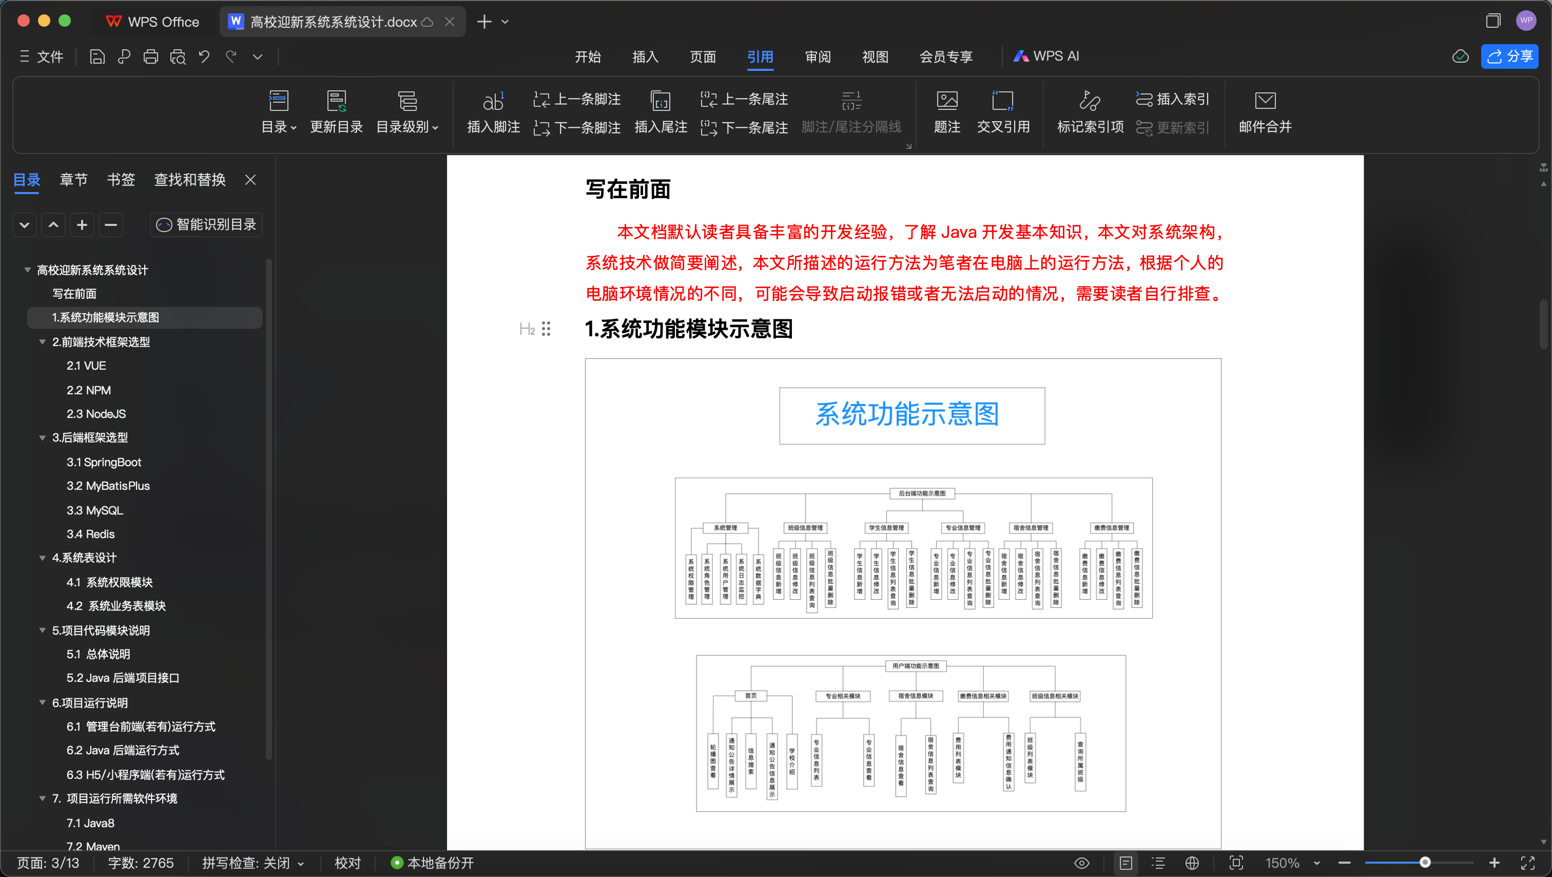Open the 开始 ribbon tab
Screen dimensions: 1552x877
(x=588, y=56)
